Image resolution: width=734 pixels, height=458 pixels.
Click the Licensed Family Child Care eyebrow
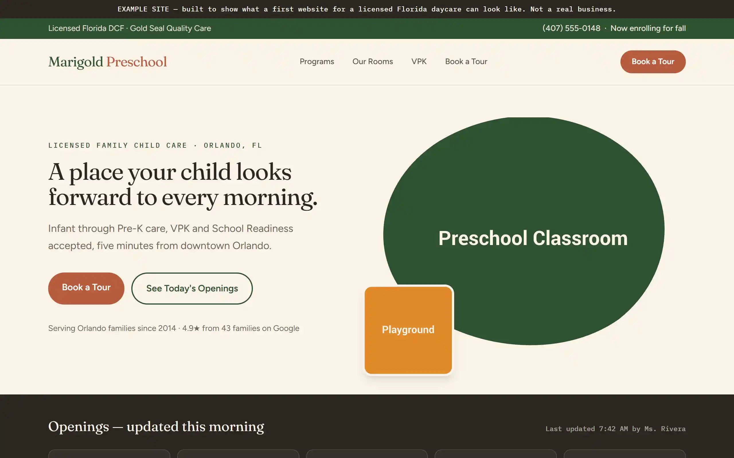(x=155, y=145)
